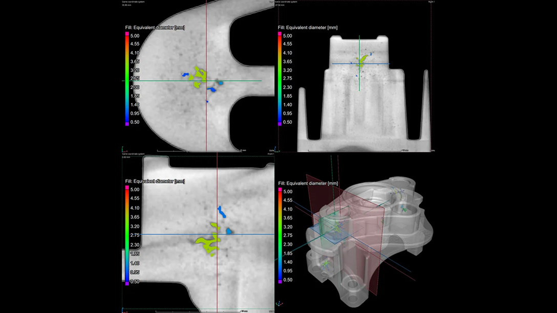Select the green horizontal crosshair in the top-left view
The height and width of the screenshot is (313, 557).
tap(241, 81)
